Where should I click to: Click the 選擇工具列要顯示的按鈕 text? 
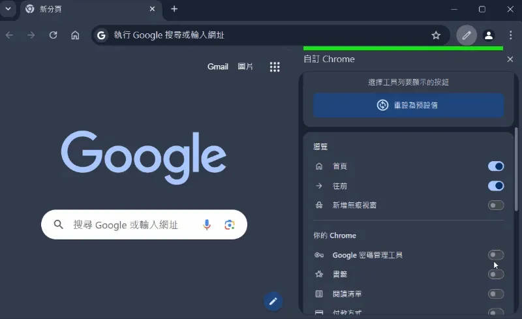click(x=408, y=82)
